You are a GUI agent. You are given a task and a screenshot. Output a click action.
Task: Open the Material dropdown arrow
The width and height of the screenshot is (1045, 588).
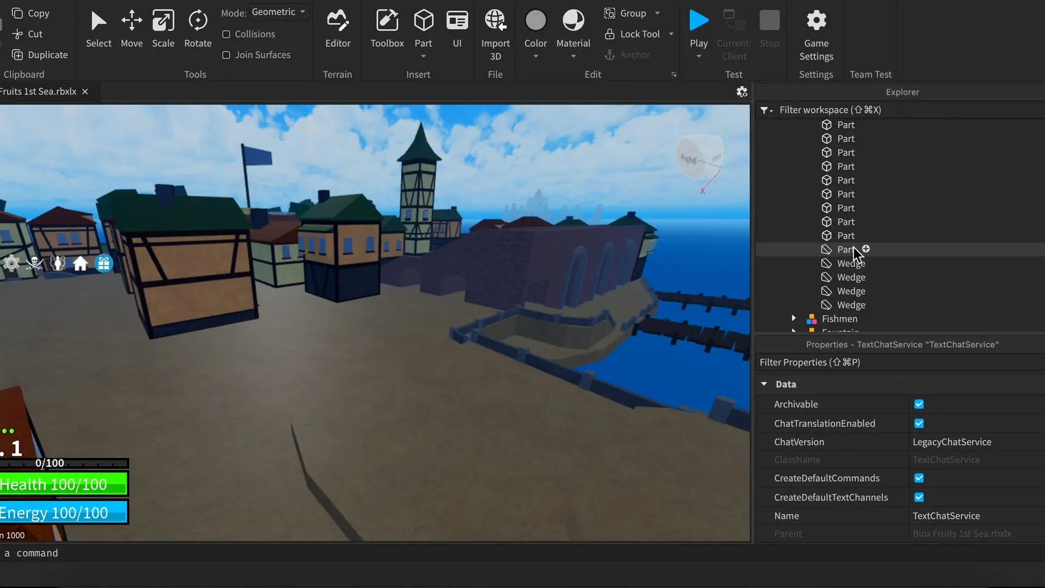(x=573, y=57)
